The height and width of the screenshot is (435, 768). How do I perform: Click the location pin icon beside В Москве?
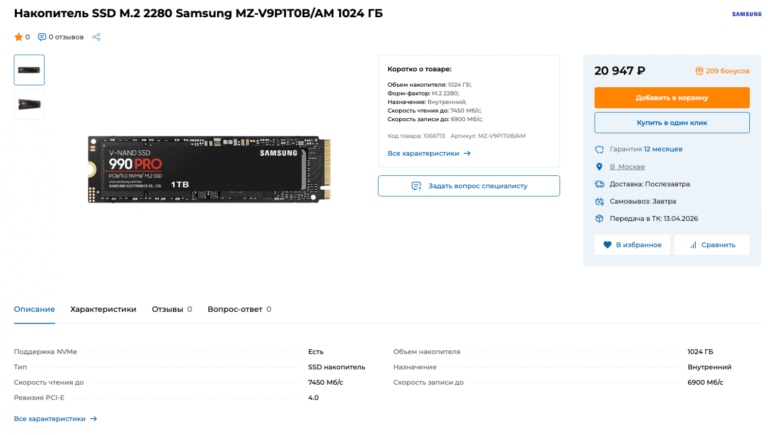click(x=599, y=167)
